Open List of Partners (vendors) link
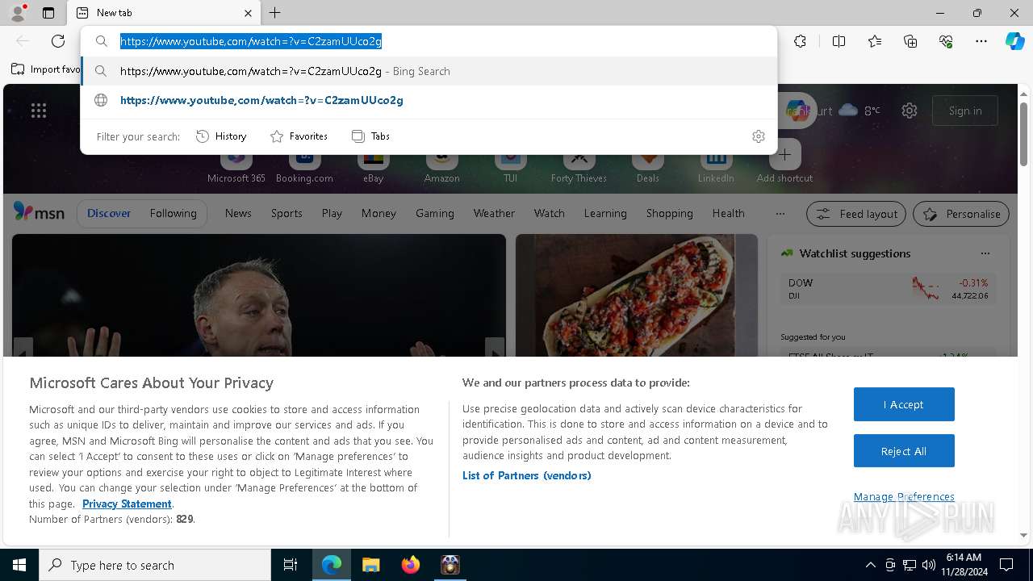 527,475
